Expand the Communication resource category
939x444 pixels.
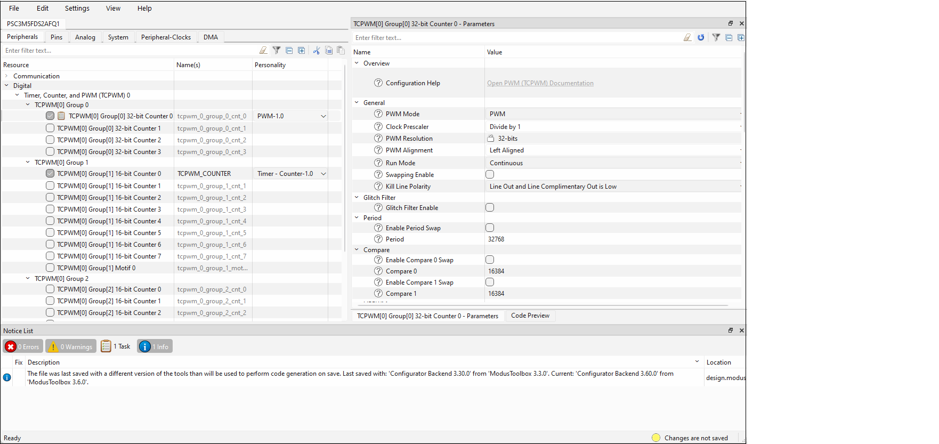tap(6, 76)
